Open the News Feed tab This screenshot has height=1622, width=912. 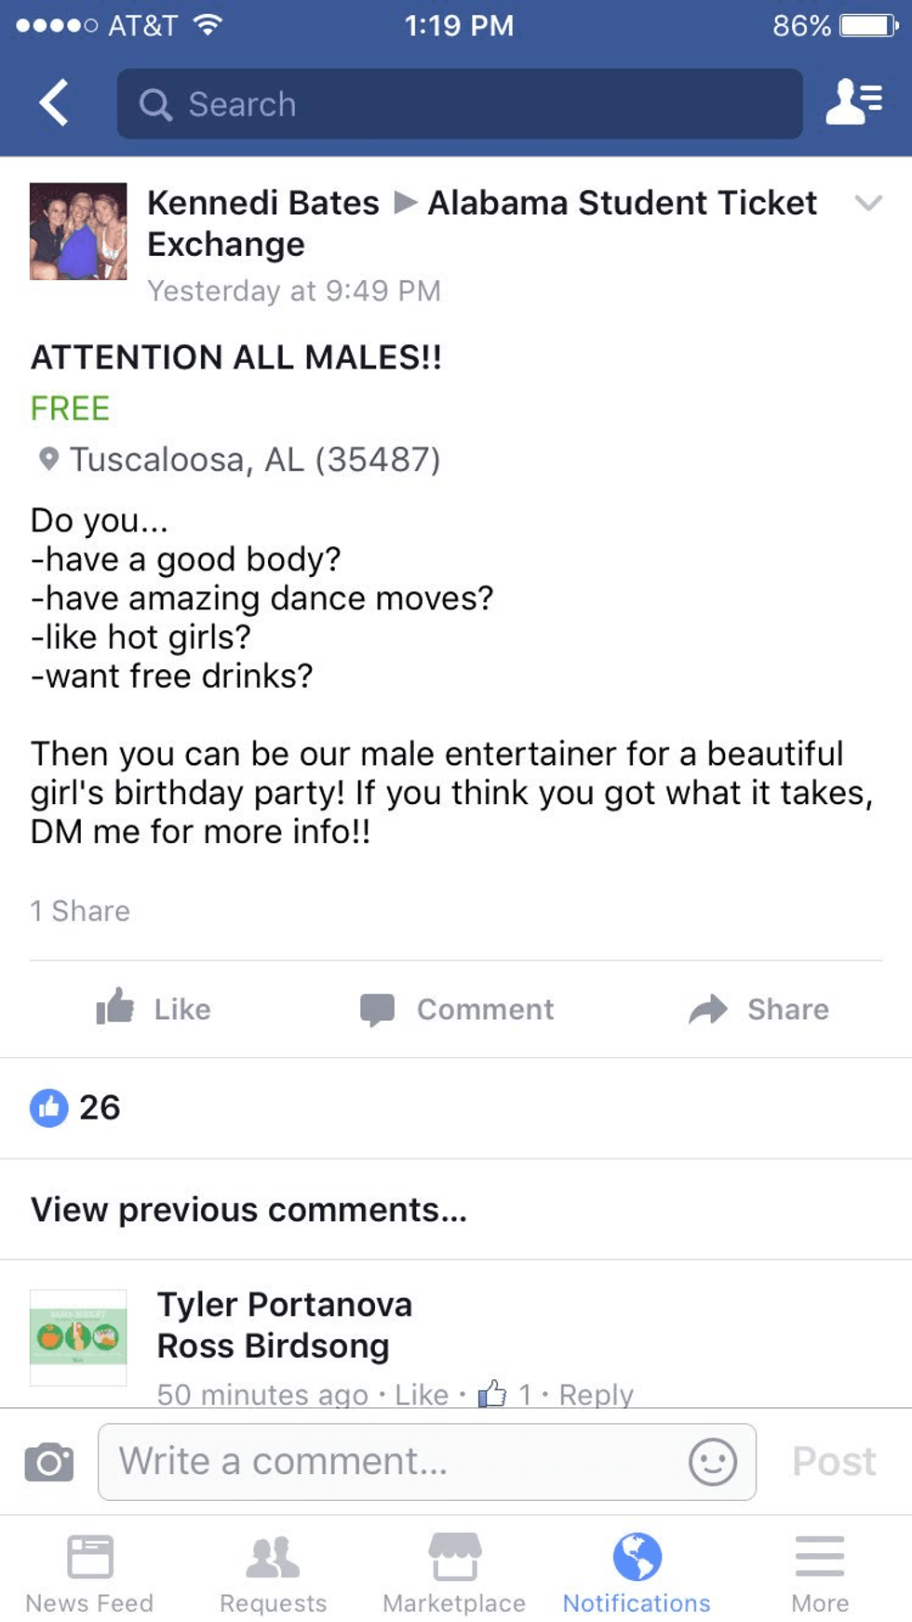[x=89, y=1572]
